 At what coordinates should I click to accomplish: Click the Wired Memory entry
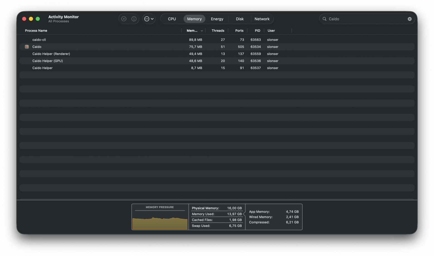point(274,217)
